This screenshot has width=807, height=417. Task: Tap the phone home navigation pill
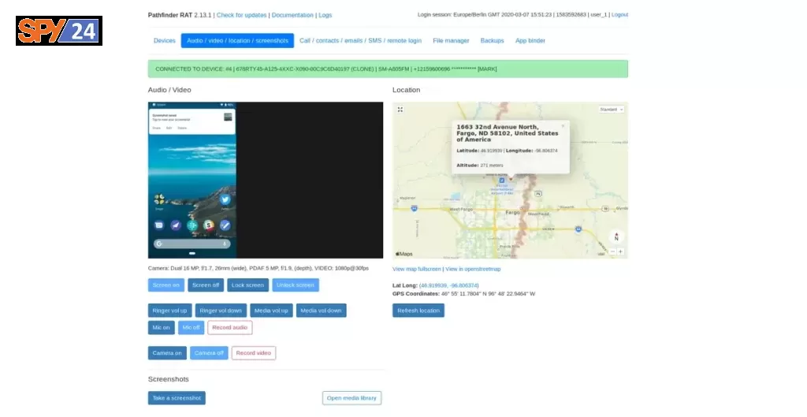point(192,253)
